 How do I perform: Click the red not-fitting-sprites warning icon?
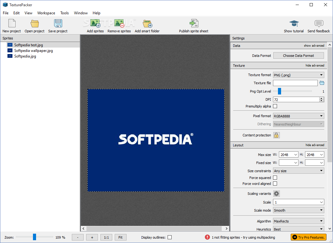click(207, 237)
